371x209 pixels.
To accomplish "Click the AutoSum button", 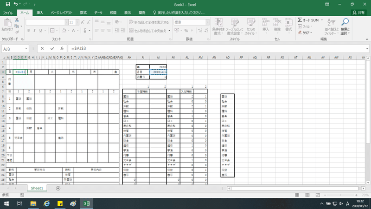I will click(x=308, y=20).
